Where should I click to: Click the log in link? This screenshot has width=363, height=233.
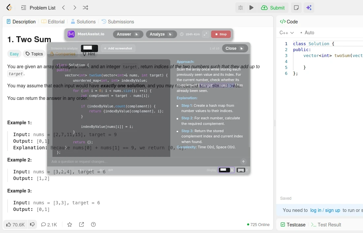point(315,210)
